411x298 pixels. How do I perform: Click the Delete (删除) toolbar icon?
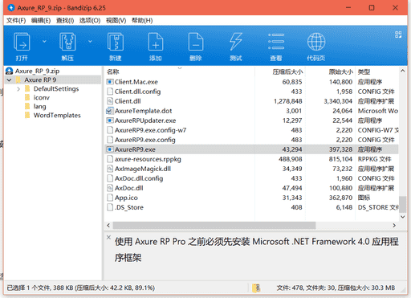(196, 42)
